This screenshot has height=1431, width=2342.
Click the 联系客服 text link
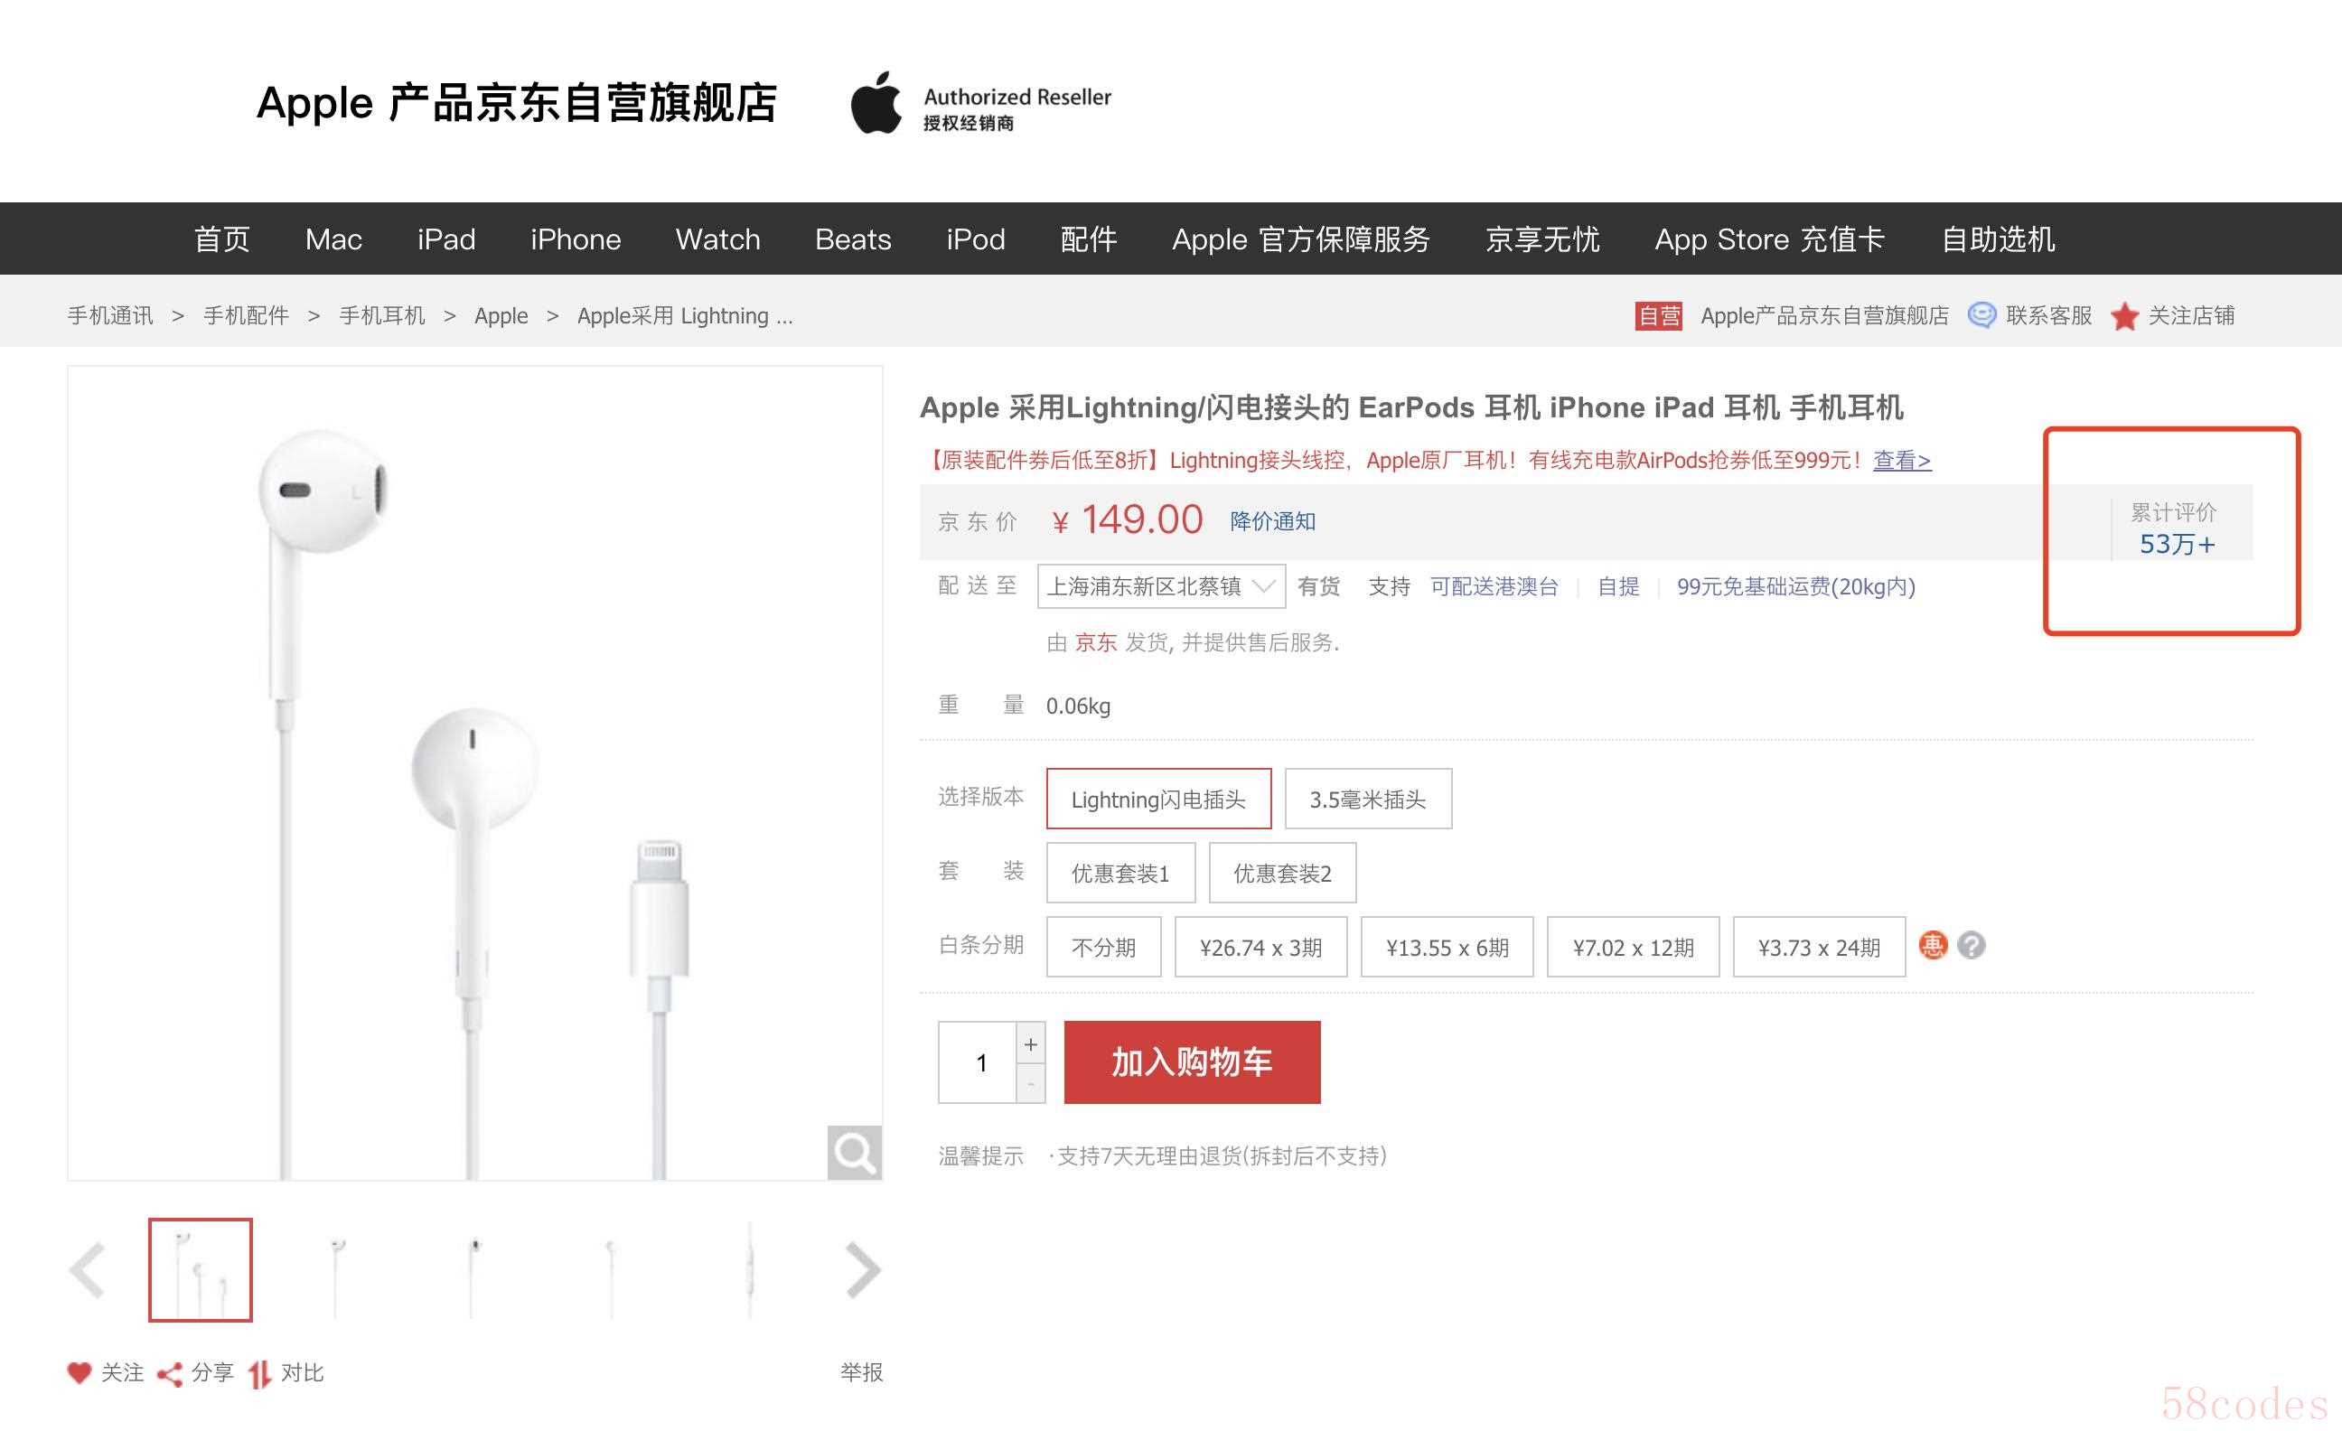pyautogui.click(x=2048, y=315)
